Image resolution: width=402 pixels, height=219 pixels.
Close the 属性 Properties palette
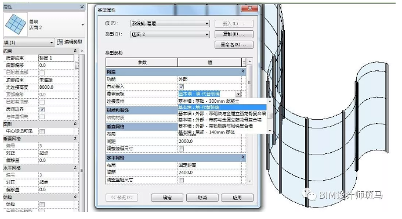(82, 7)
